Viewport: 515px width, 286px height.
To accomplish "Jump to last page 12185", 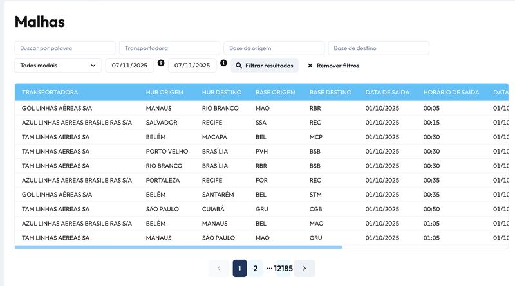I will click(283, 268).
